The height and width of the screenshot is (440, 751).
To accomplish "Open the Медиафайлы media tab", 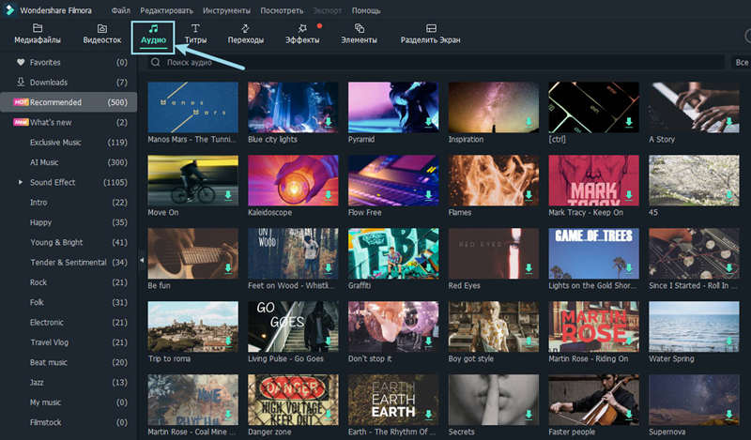I will pyautogui.click(x=38, y=34).
